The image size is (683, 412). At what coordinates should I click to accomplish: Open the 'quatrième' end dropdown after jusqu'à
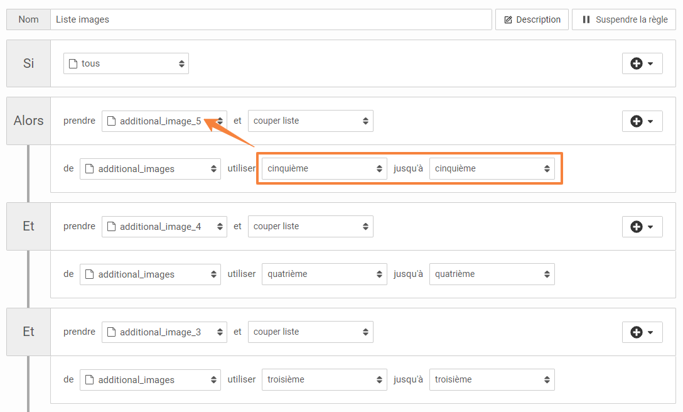pos(492,274)
